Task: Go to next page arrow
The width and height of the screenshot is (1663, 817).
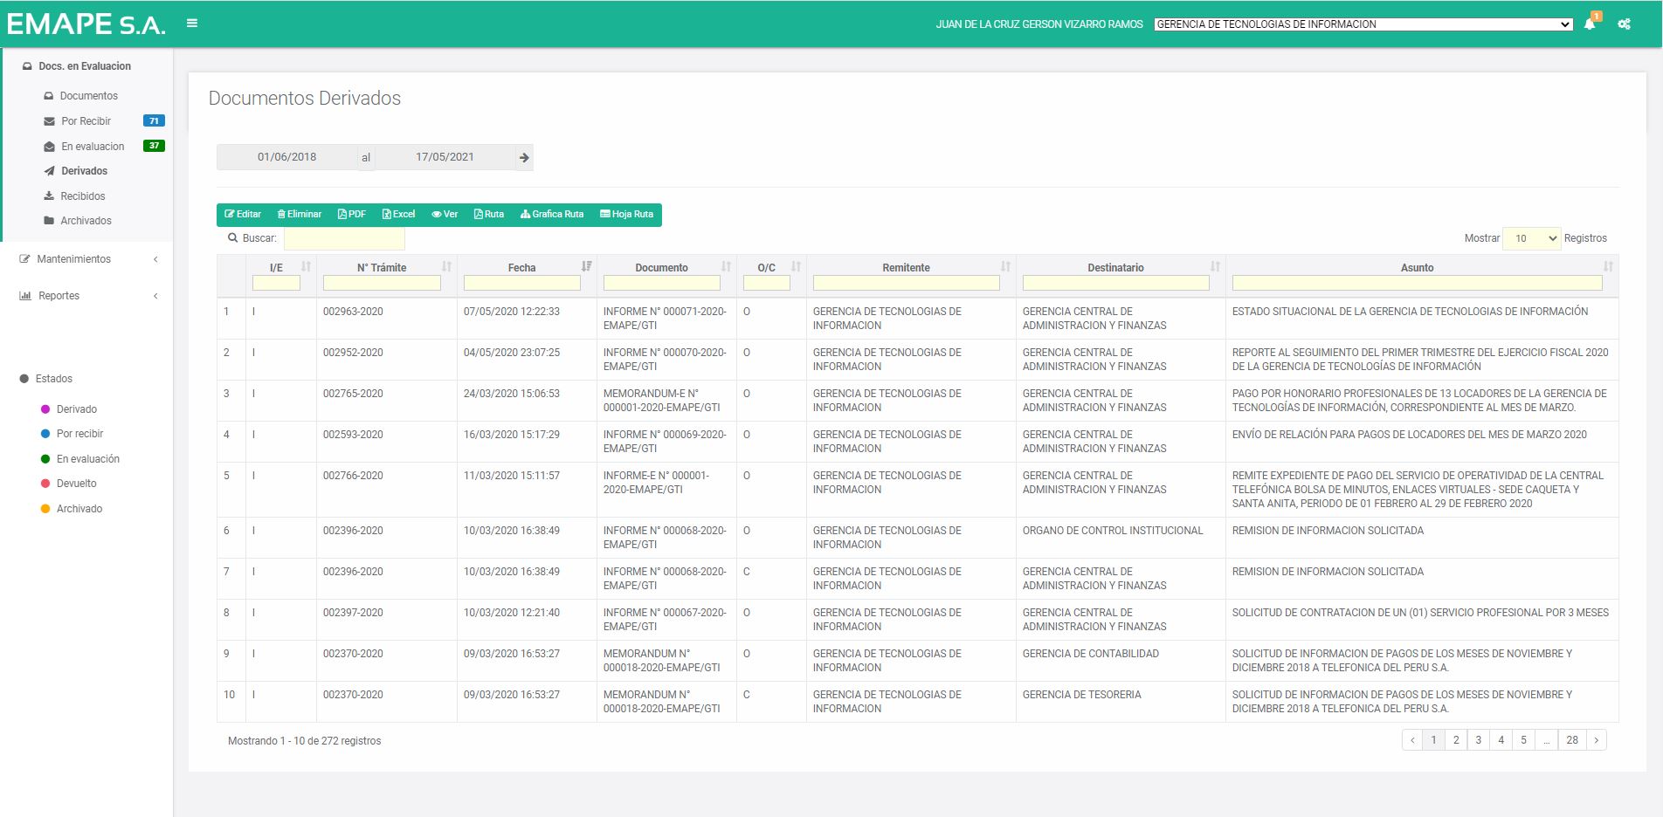Action: coord(1596,740)
